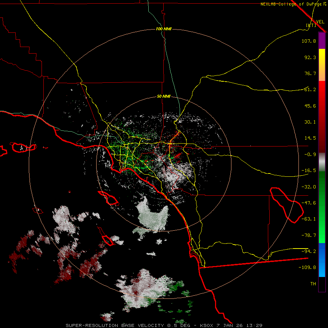Click the -94.2 velocity scale value
The height and width of the screenshot is (328, 328).
[309, 251]
